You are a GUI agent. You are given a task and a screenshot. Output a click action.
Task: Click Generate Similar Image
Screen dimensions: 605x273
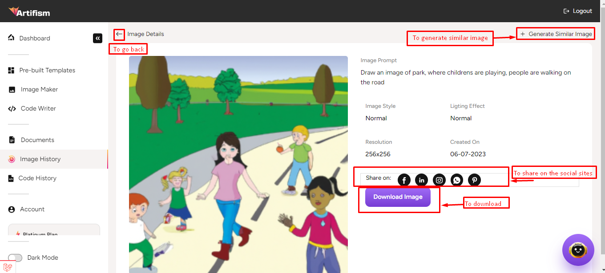pyautogui.click(x=556, y=34)
